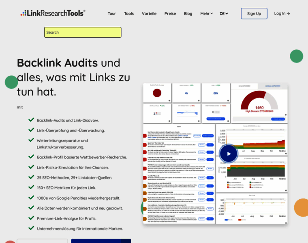
Task: Click the text "Link-Risiko-Simulation für Ihre Chancen."
Action: pyautogui.click(x=73, y=167)
